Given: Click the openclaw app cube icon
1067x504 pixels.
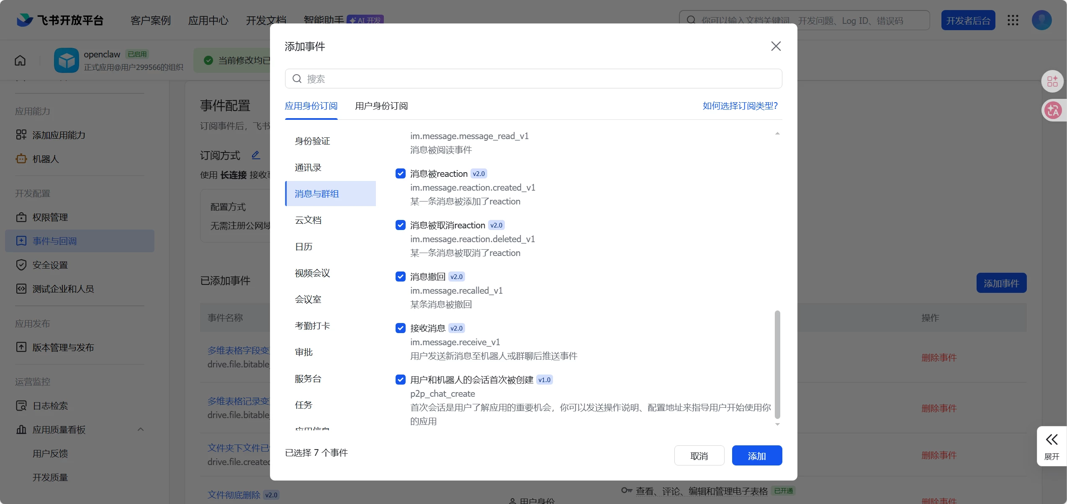Looking at the screenshot, I should 66,60.
